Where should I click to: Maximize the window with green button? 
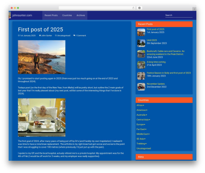pyautogui.click(x=18, y=8)
